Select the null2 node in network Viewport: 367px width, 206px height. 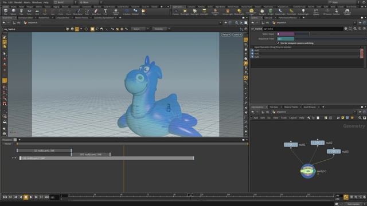click(317, 142)
